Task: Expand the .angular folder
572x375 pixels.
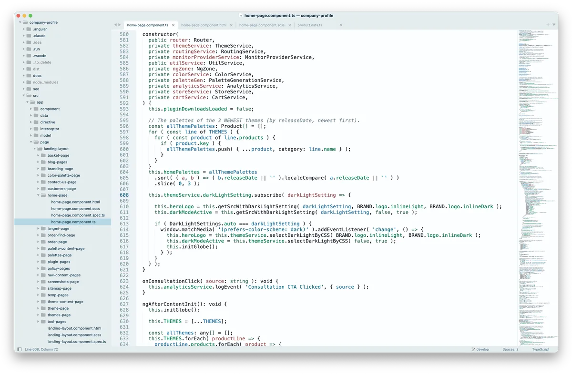Action: coord(23,29)
